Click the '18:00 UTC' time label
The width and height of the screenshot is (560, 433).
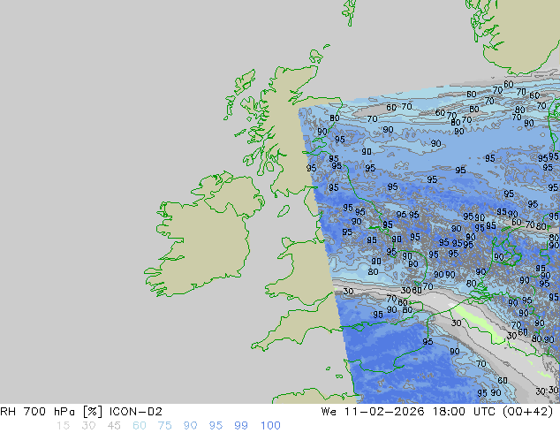click(464, 412)
